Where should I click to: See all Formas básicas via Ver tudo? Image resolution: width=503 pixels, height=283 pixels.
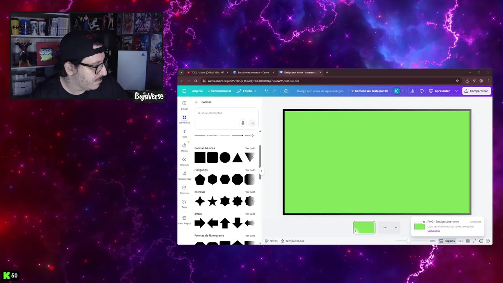click(250, 148)
